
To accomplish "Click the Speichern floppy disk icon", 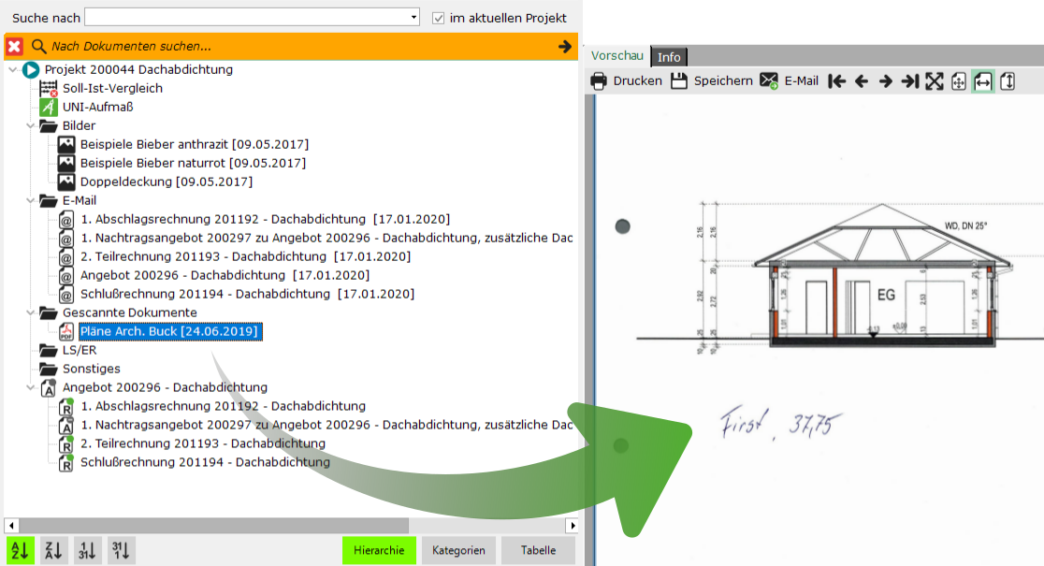I will point(678,81).
